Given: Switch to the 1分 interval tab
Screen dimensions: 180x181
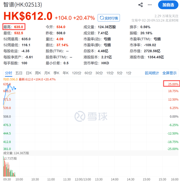Looking at the screenshot, I should pyautogui.click(x=128, y=73).
